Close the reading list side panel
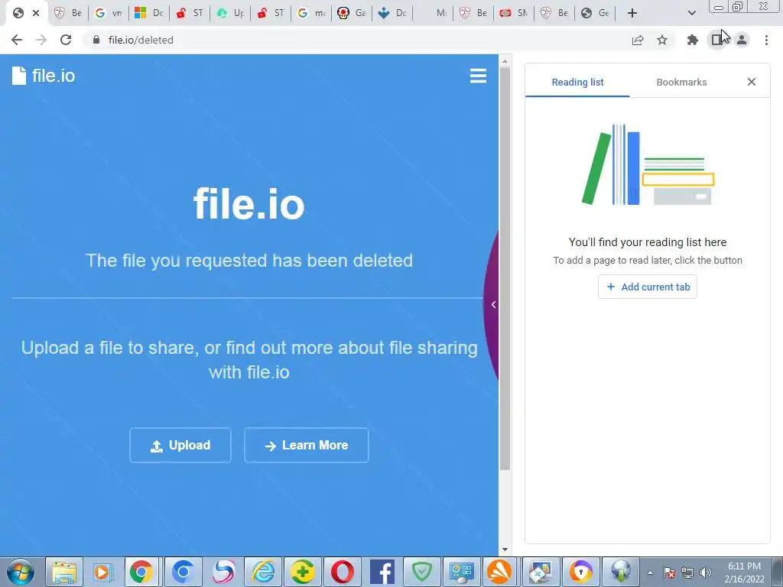 [x=751, y=82]
